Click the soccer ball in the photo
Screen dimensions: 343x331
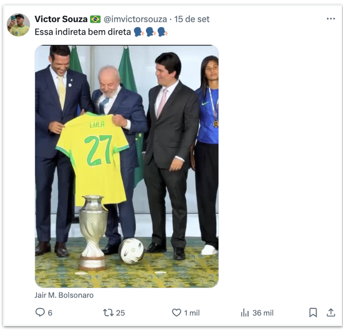131,251
